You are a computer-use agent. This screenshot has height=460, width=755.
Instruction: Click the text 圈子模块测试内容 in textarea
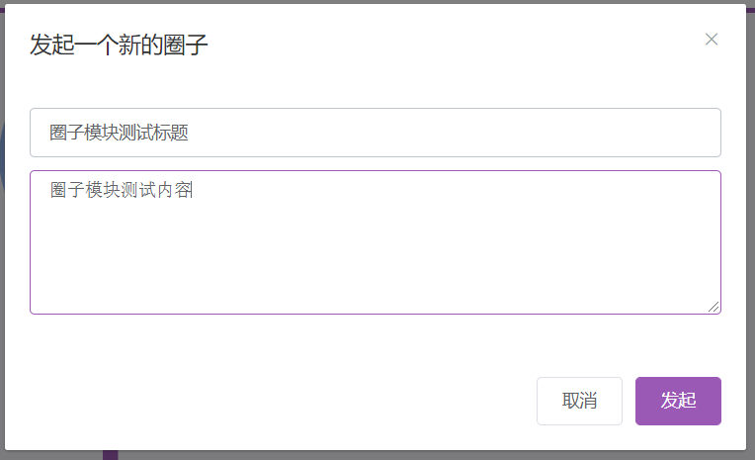[x=121, y=190]
